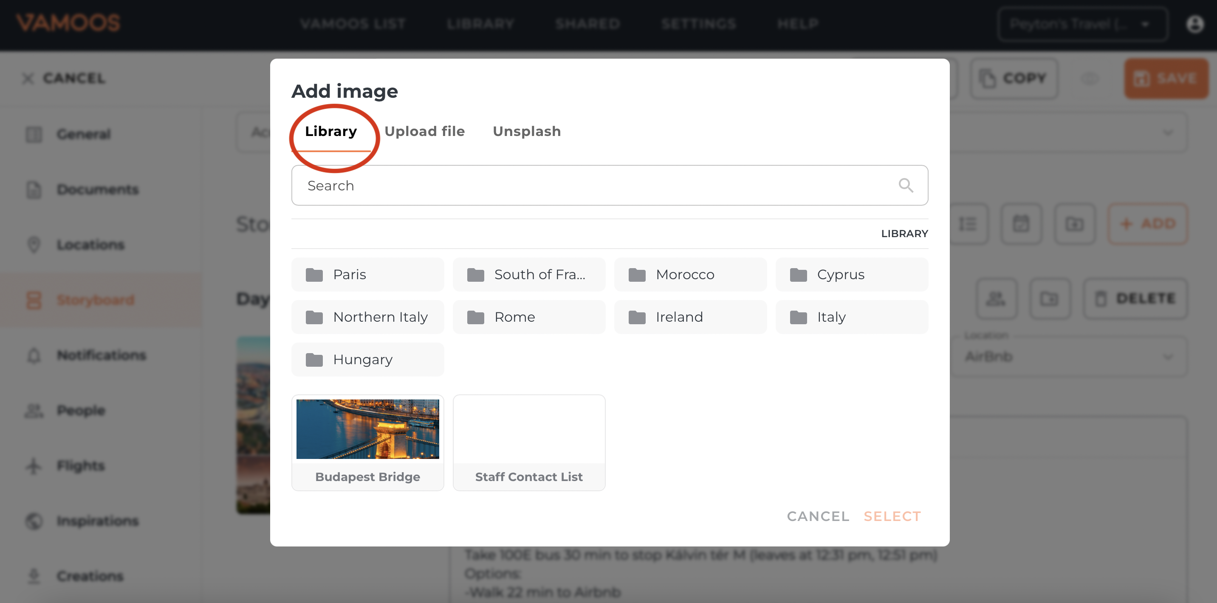This screenshot has width=1217, height=603.
Task: Select the Staff Contact List item
Action: point(528,442)
